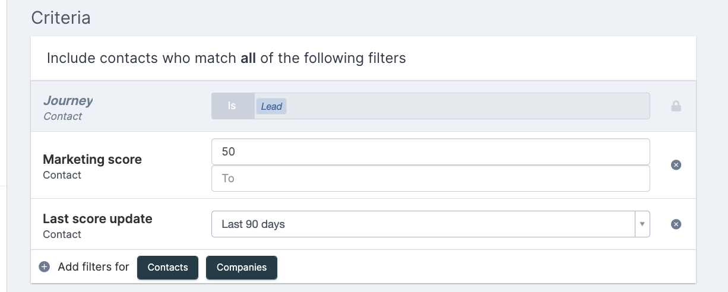This screenshot has width=728, height=292.
Task: Click the 'Add filters for' text
Action: tap(93, 266)
